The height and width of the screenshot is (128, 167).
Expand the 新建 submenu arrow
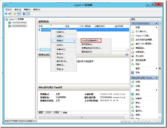(157, 28)
